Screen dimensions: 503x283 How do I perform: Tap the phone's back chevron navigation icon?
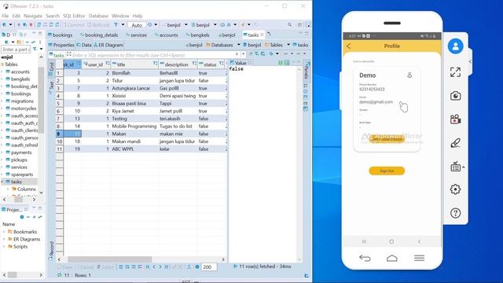click(x=419, y=241)
